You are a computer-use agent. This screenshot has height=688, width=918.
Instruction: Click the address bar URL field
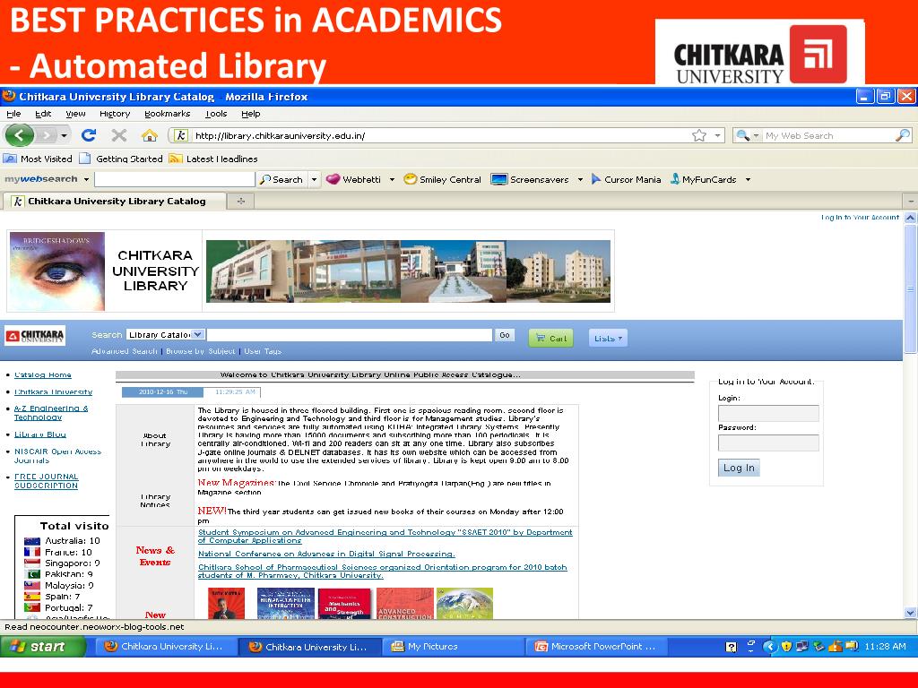coord(441,136)
